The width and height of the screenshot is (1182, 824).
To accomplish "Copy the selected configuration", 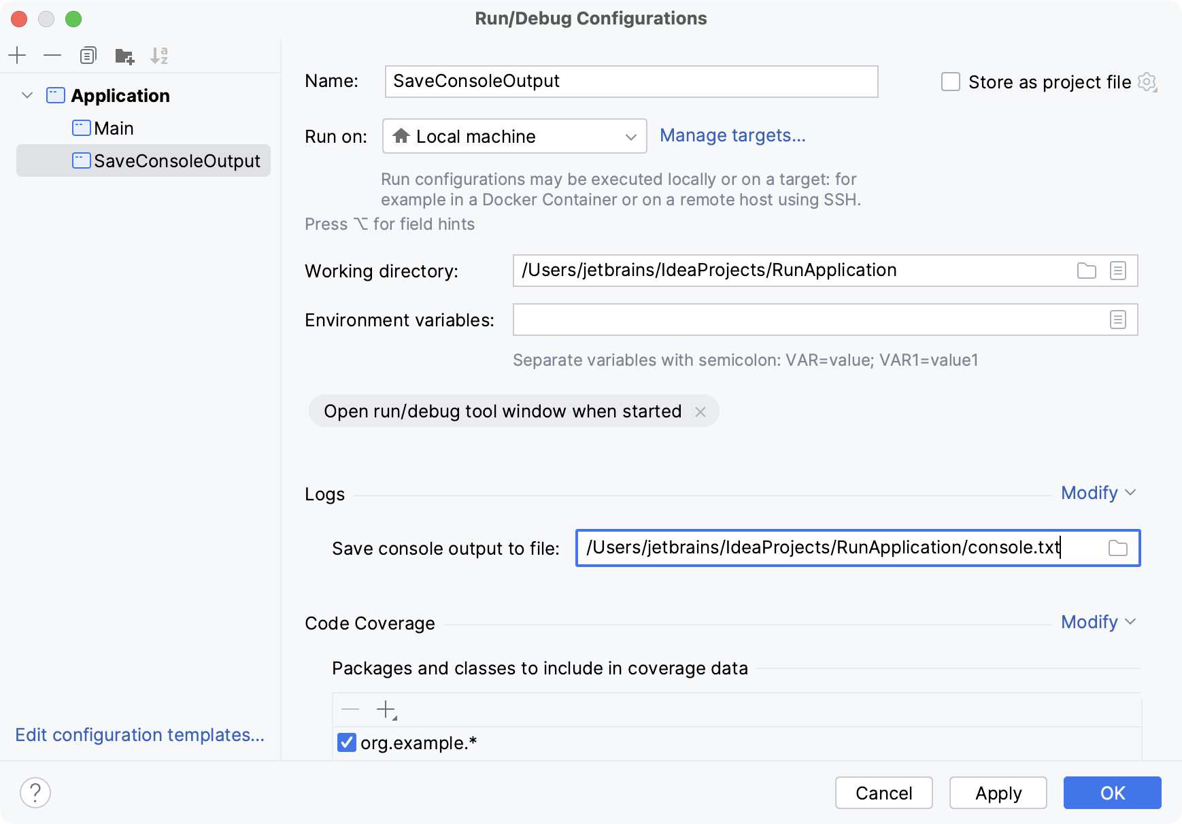I will click(x=88, y=55).
